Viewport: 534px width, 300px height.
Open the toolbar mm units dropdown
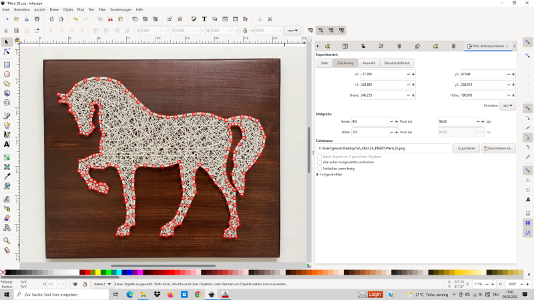click(x=292, y=31)
